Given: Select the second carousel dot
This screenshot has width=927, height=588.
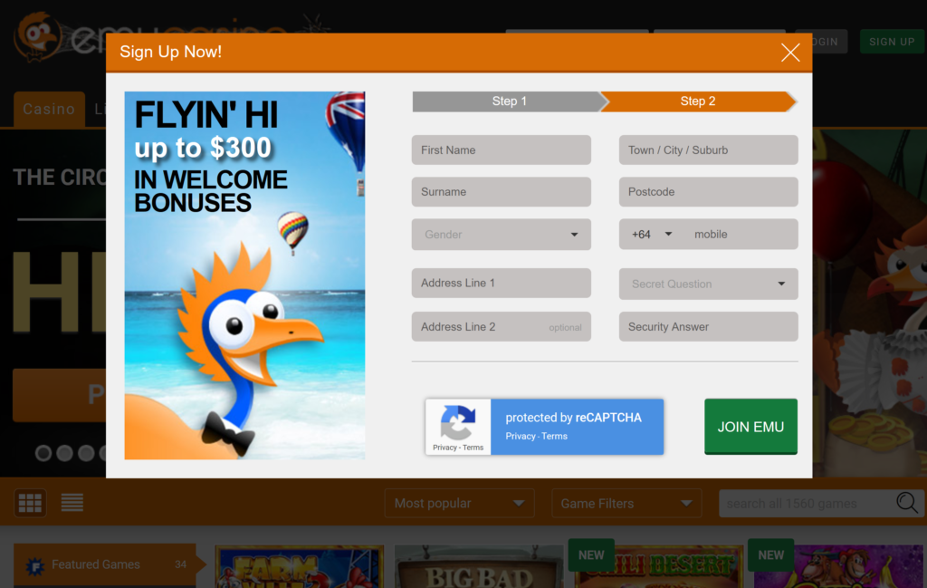Looking at the screenshot, I should click(65, 453).
